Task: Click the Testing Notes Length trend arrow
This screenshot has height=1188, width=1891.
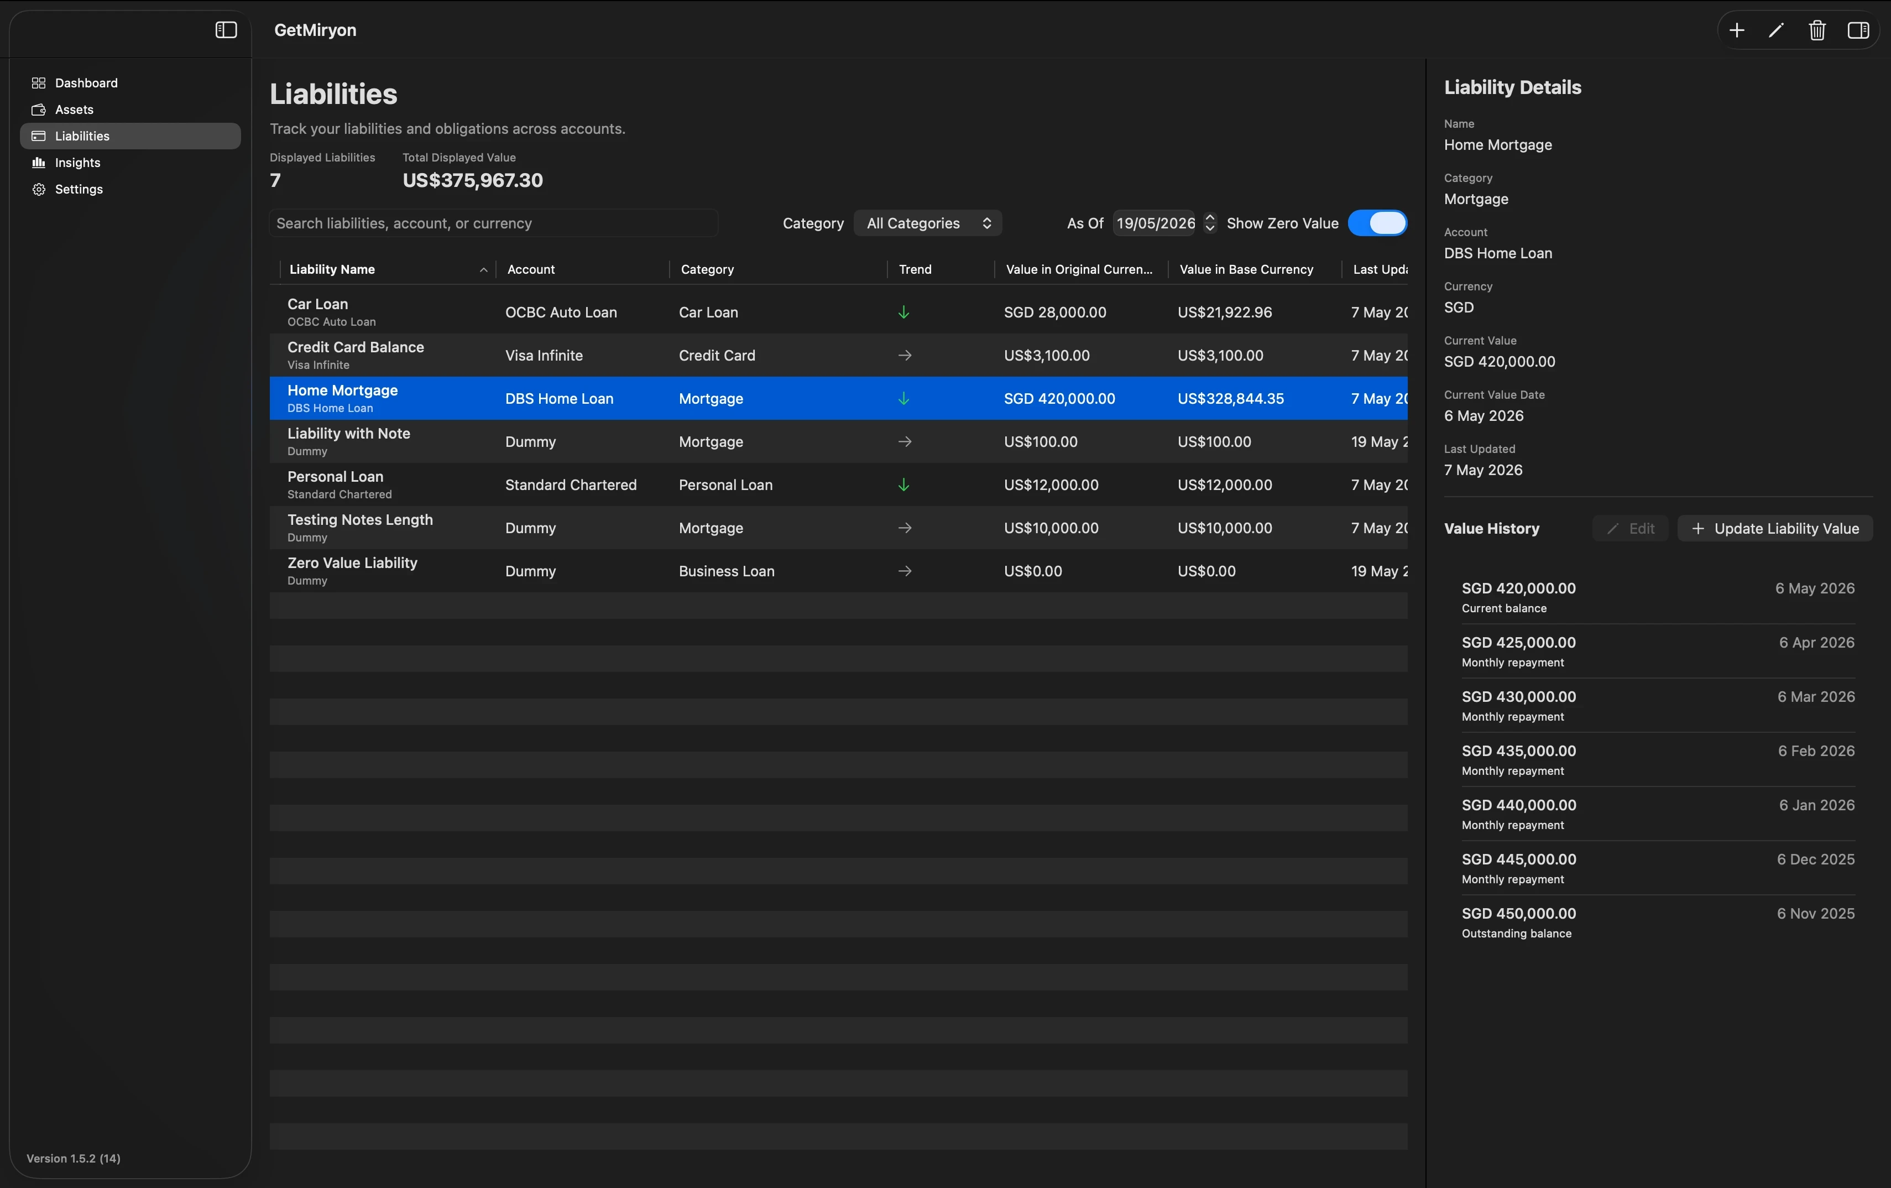Action: point(905,528)
